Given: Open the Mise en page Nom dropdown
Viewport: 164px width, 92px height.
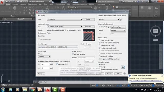Looking at the screenshot, I should pos(65,19).
